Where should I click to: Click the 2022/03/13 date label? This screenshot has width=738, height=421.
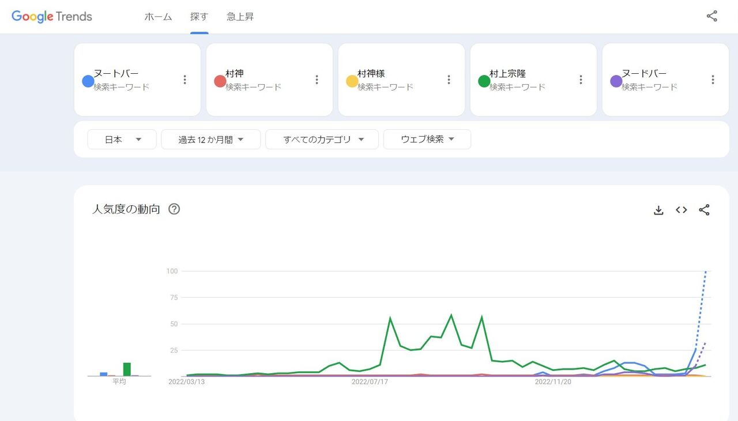(186, 382)
